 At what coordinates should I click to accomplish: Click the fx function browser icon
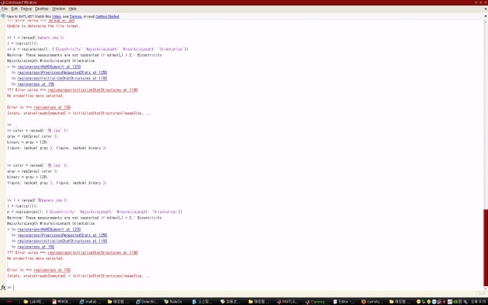tap(3, 287)
